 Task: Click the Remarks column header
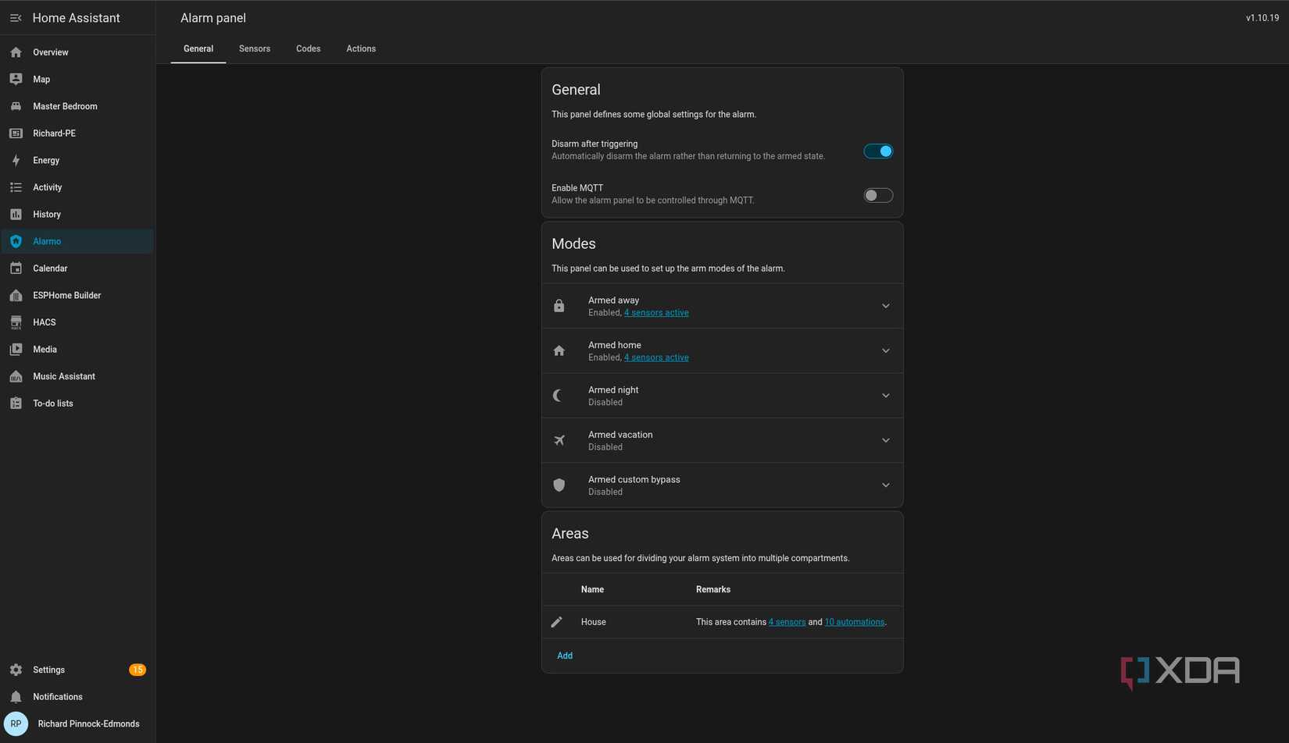coord(713,590)
